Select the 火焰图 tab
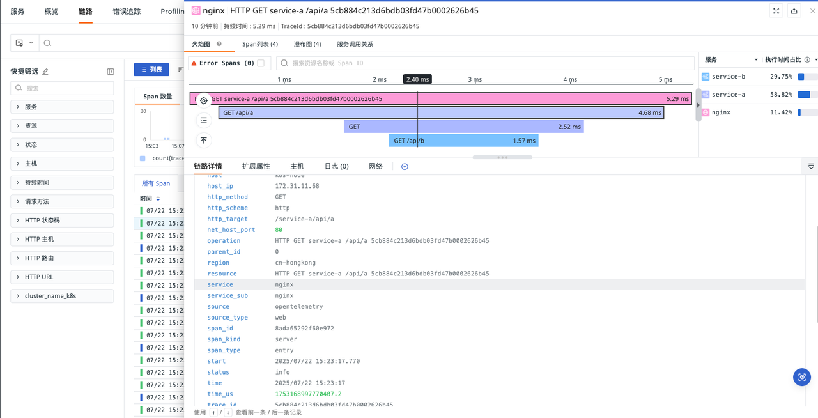Image resolution: width=818 pixels, height=418 pixels. click(201, 44)
